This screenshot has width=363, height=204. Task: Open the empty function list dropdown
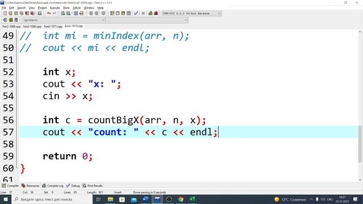[x=147, y=20]
